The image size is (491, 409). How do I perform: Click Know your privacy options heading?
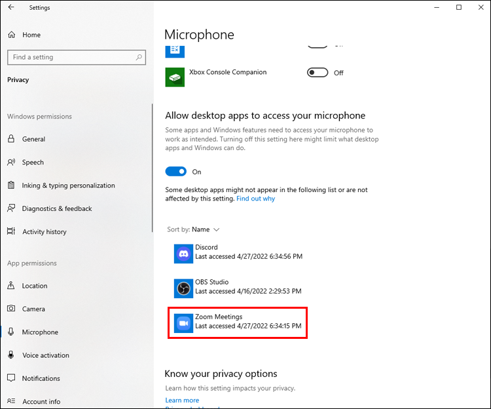(221, 374)
